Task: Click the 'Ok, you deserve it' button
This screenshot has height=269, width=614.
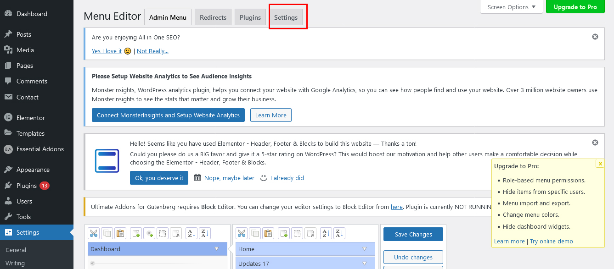Action: pos(159,178)
